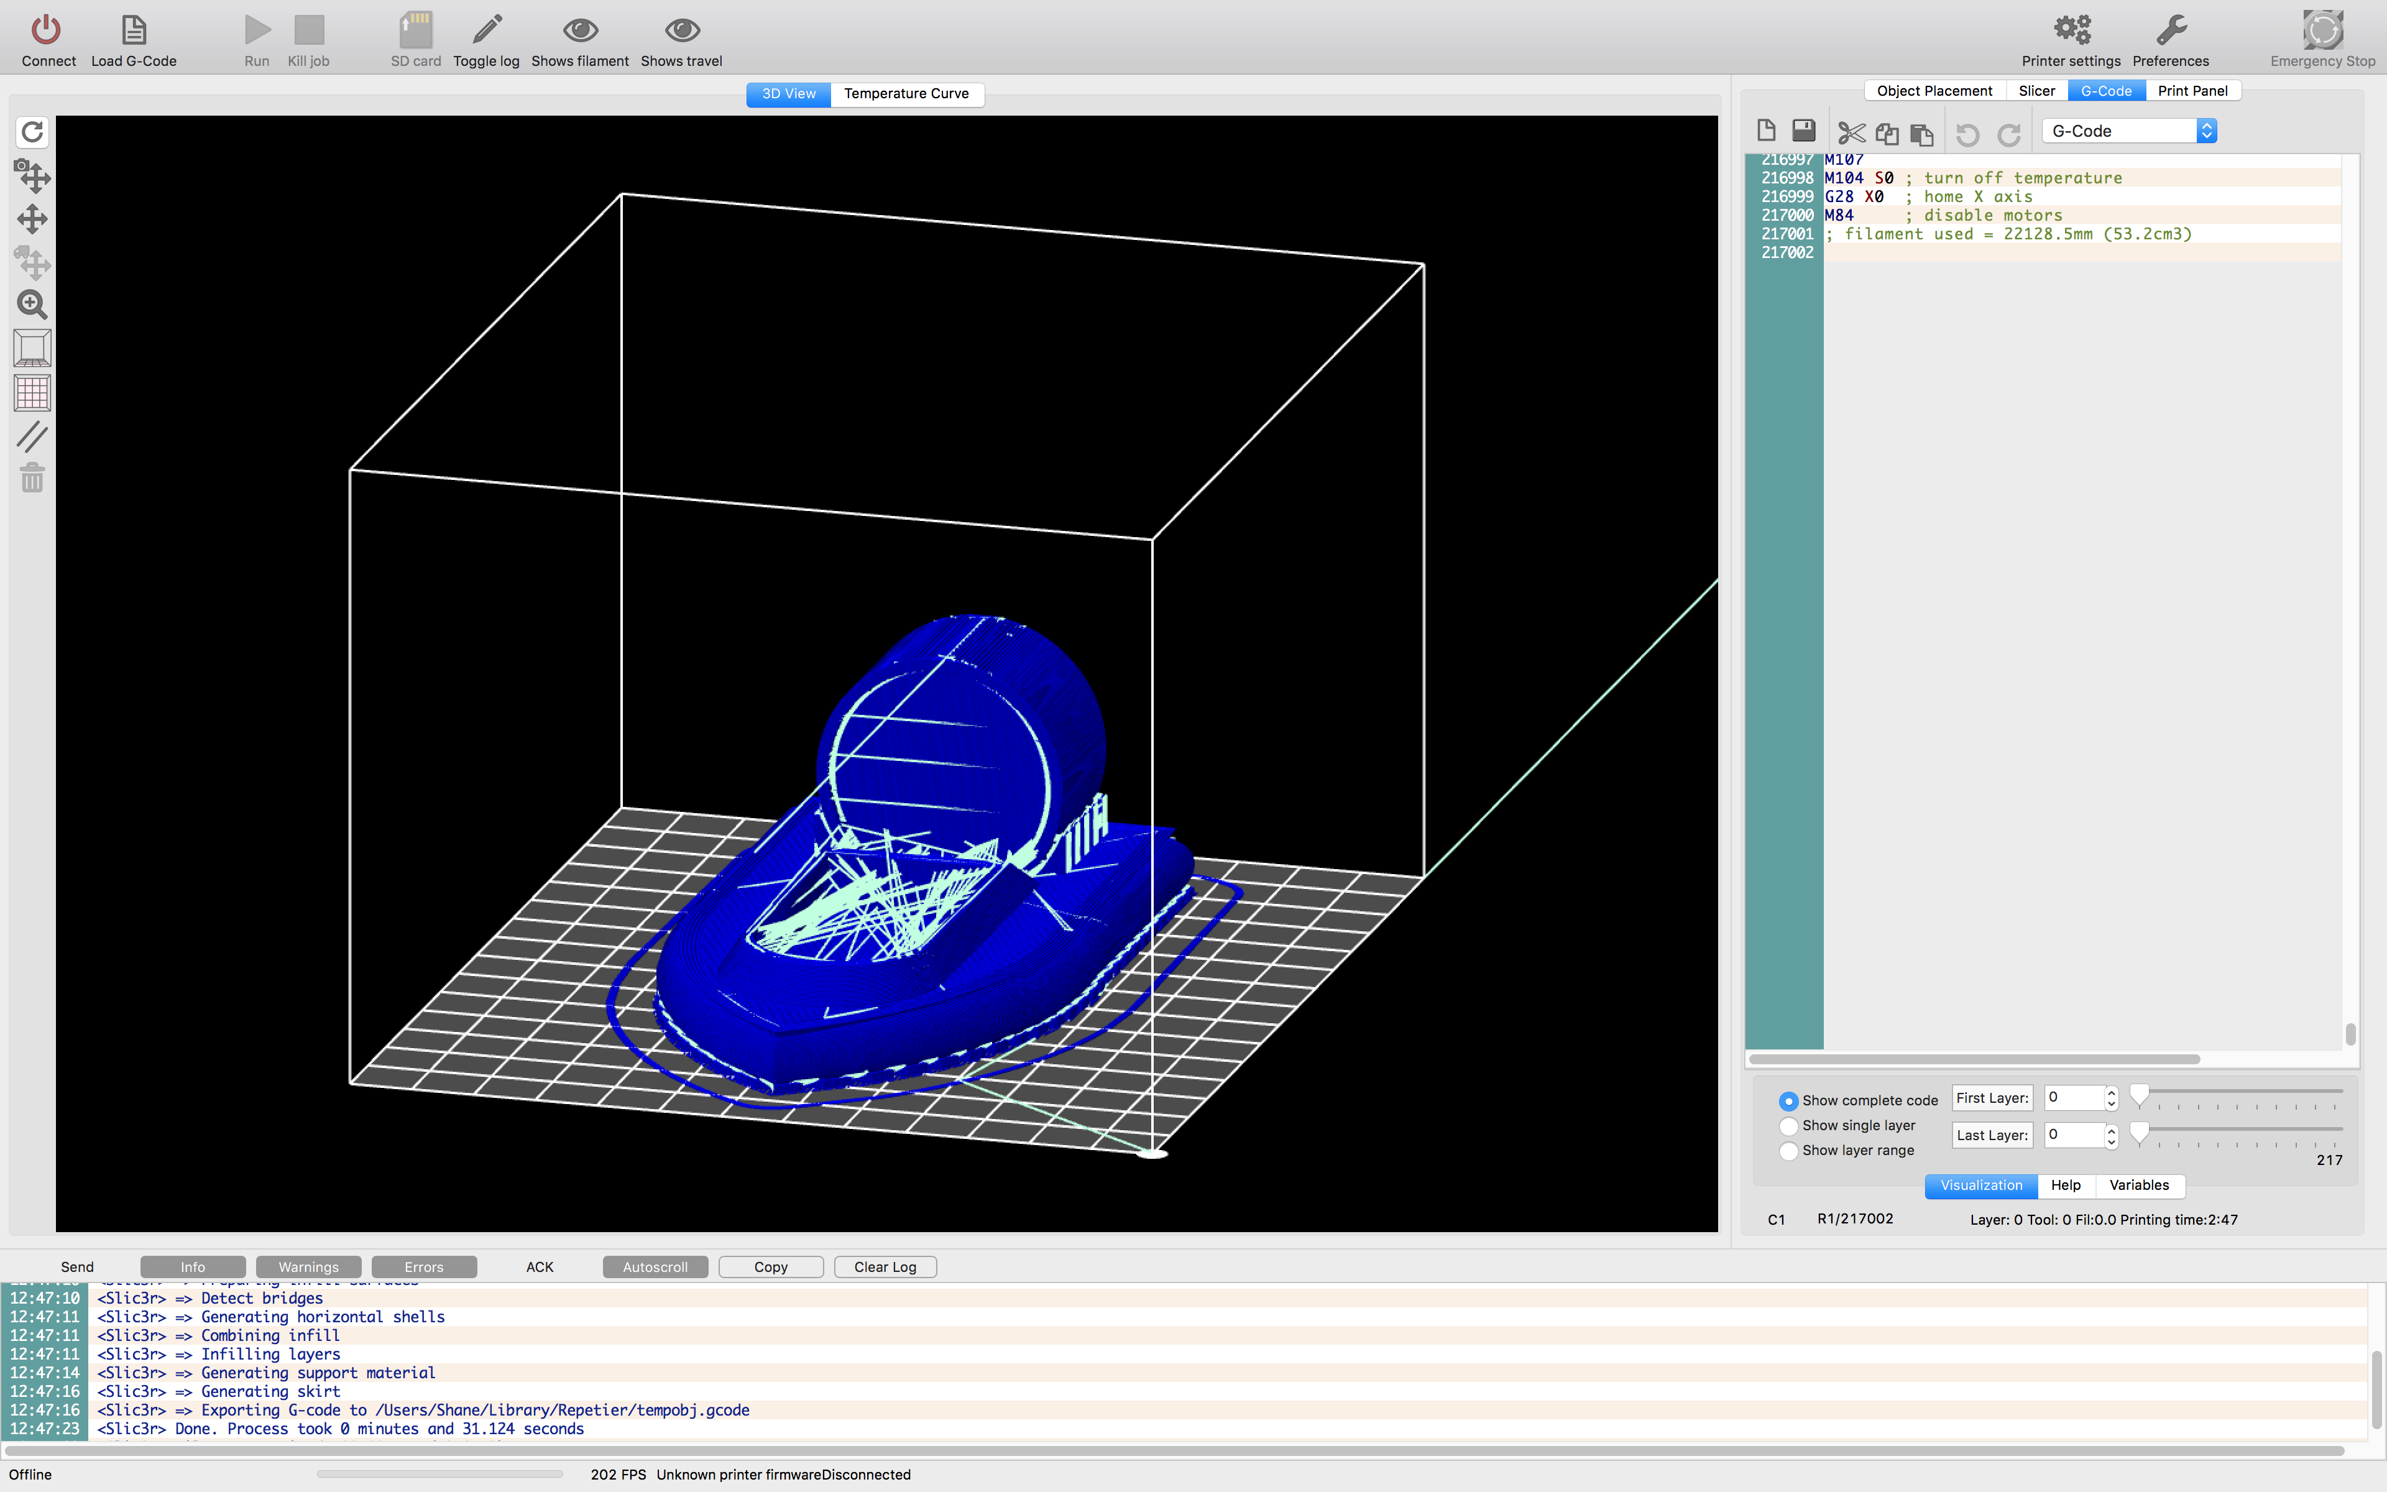Click the scissors cut icon in the editor
The width and height of the screenshot is (2387, 1492).
(1851, 132)
